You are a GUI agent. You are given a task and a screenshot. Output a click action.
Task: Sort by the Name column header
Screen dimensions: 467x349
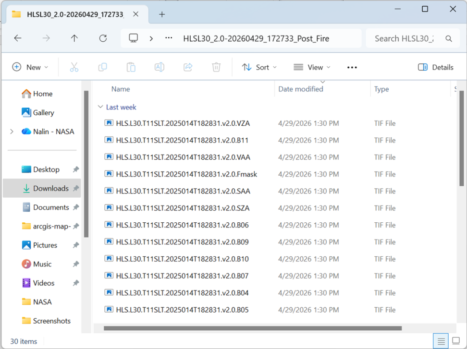[121, 89]
